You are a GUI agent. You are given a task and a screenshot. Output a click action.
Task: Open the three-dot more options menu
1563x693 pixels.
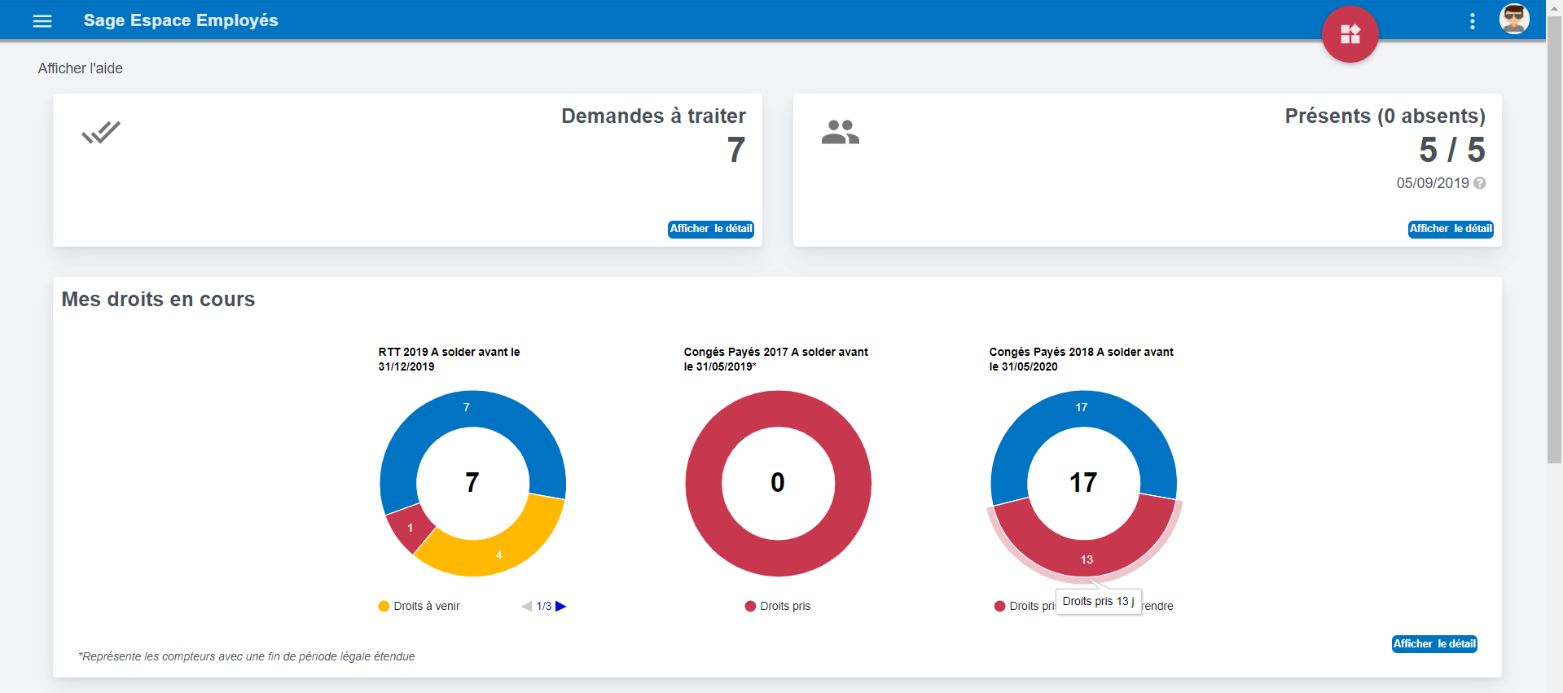pyautogui.click(x=1472, y=21)
